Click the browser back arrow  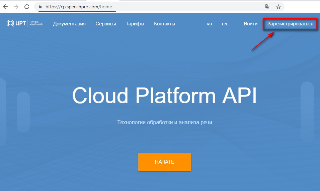pos(5,7)
